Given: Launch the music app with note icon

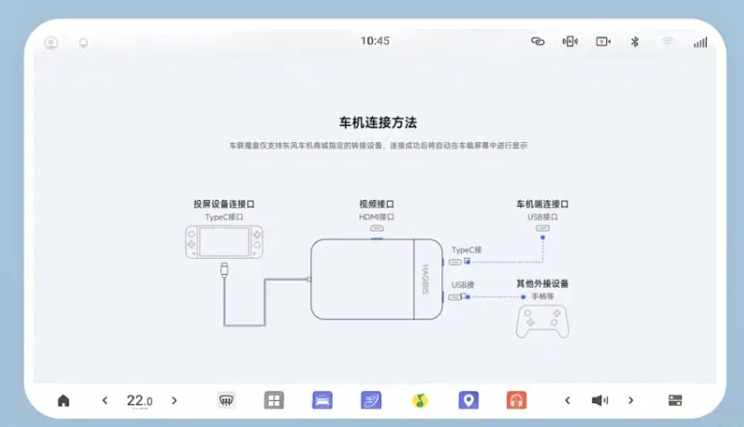Looking at the screenshot, I should point(420,401).
